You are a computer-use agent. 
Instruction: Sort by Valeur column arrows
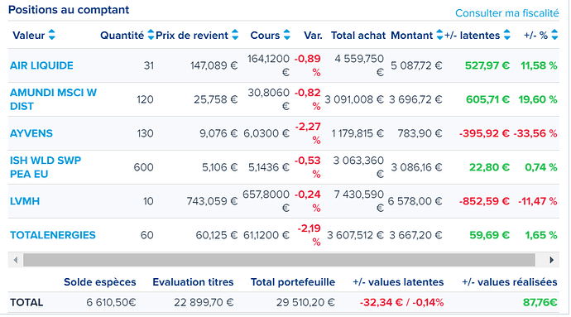[x=51, y=35]
